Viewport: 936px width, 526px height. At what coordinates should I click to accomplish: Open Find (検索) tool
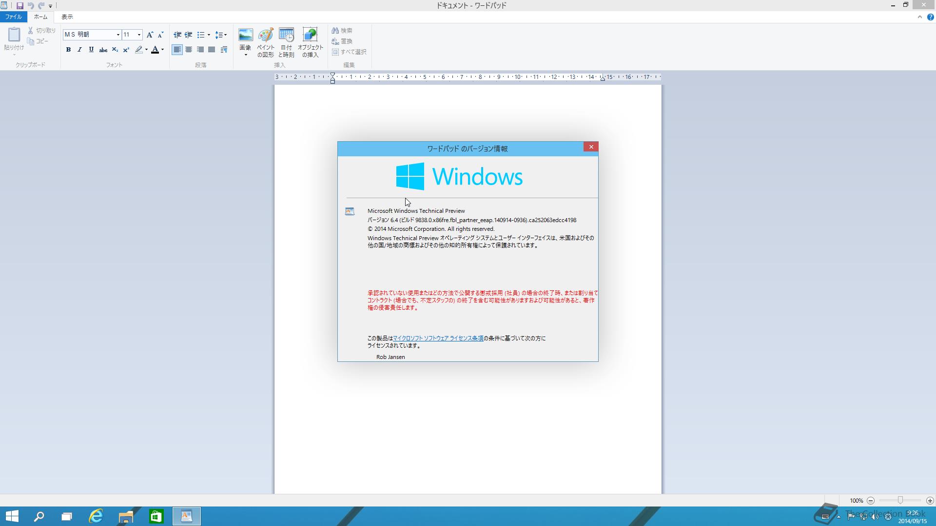pos(342,30)
